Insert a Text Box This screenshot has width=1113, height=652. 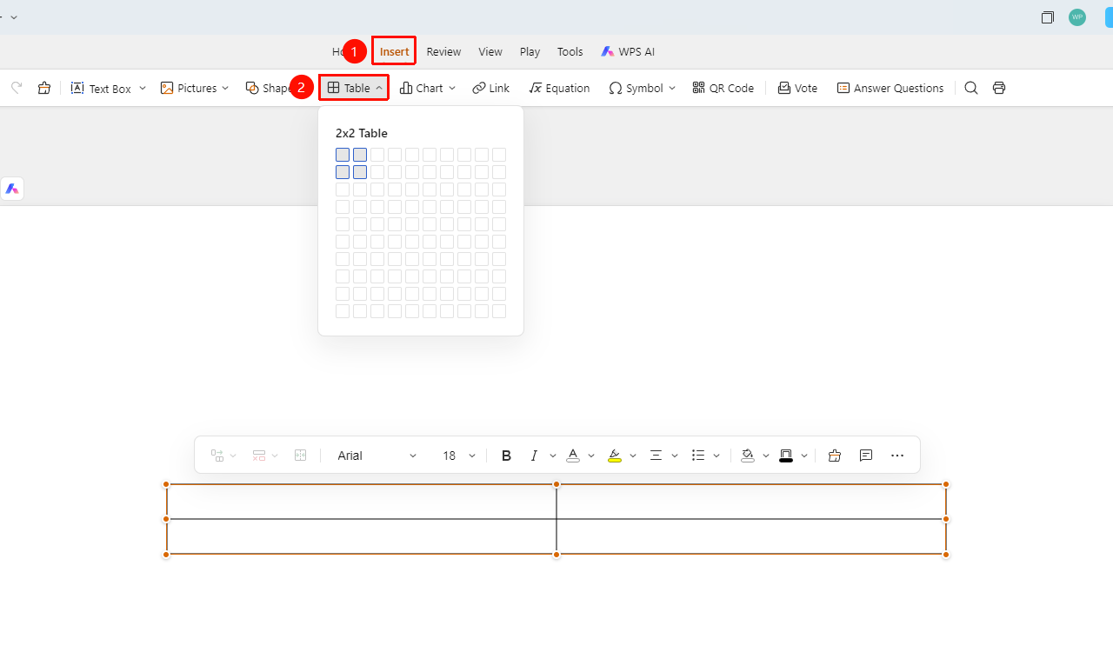pyautogui.click(x=101, y=88)
